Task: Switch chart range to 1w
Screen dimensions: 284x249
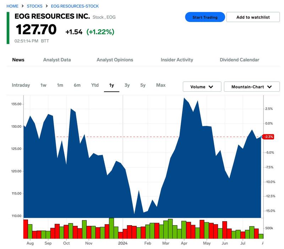Action: coord(43,85)
